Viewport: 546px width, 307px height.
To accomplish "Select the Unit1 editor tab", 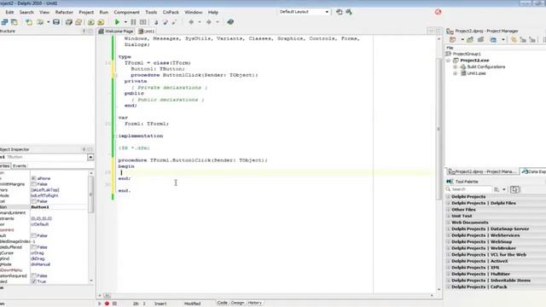I will [146, 32].
